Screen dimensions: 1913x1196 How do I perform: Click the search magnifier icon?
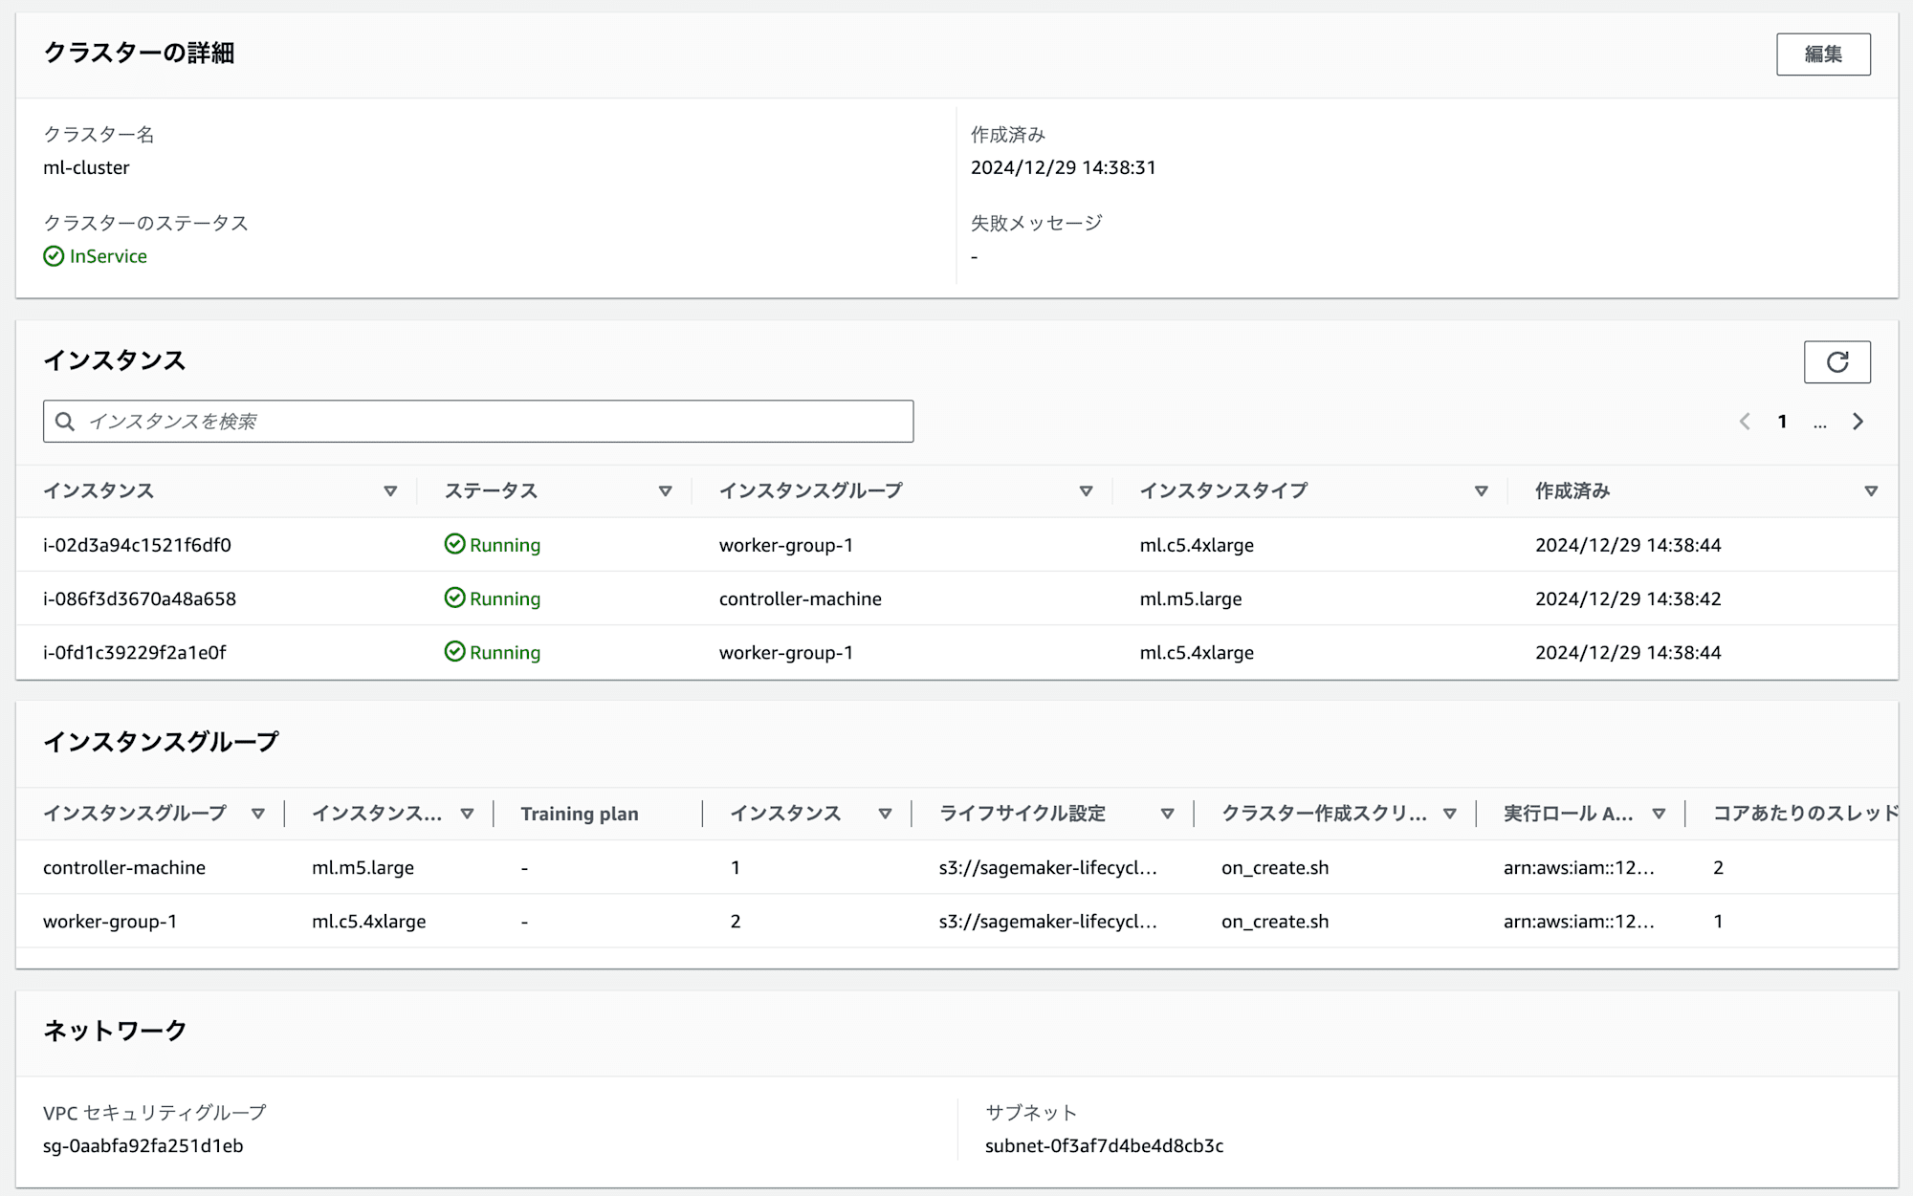(65, 422)
